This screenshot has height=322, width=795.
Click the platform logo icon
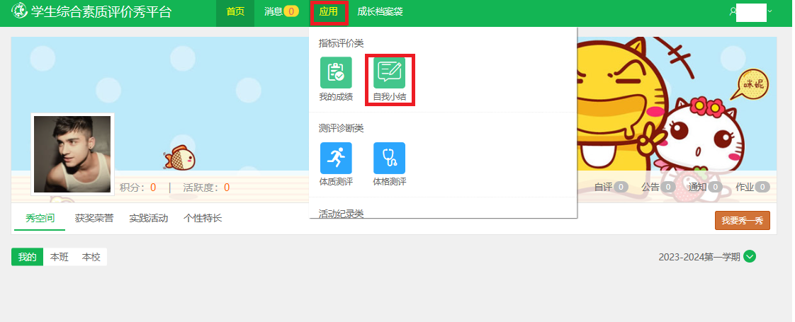19,11
